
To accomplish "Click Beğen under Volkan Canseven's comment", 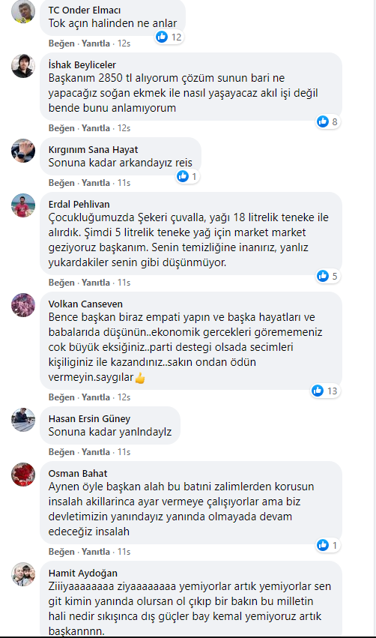I will pos(61,397).
